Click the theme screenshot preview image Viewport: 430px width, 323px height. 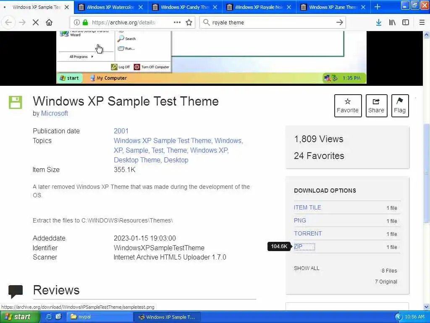point(211,57)
